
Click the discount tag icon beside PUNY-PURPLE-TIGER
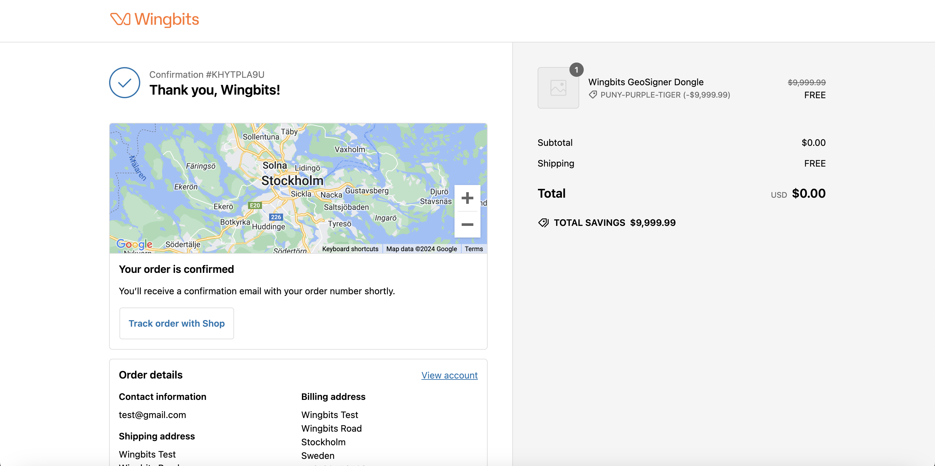tap(593, 95)
